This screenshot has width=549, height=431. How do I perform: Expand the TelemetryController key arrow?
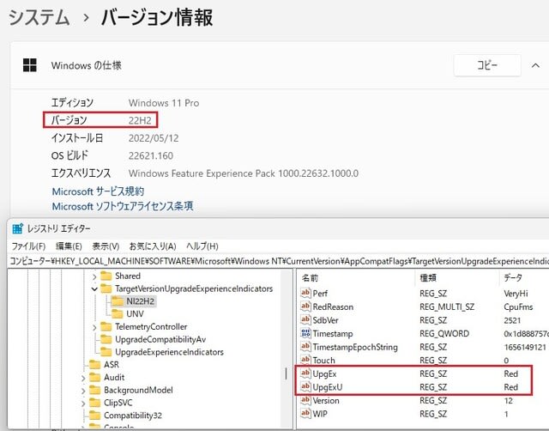(x=94, y=327)
